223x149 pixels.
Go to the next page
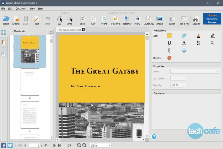(54, 145)
